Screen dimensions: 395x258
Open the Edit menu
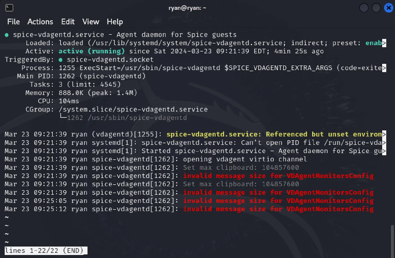tap(68, 22)
